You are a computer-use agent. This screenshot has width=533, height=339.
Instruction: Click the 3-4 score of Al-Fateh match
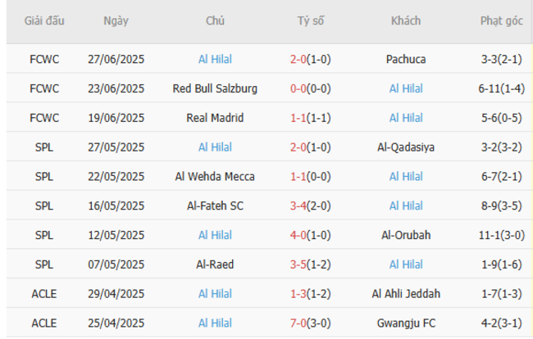[298, 206]
